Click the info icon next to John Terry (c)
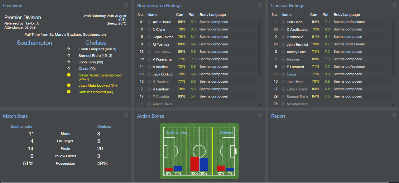 click(x=283, y=44)
